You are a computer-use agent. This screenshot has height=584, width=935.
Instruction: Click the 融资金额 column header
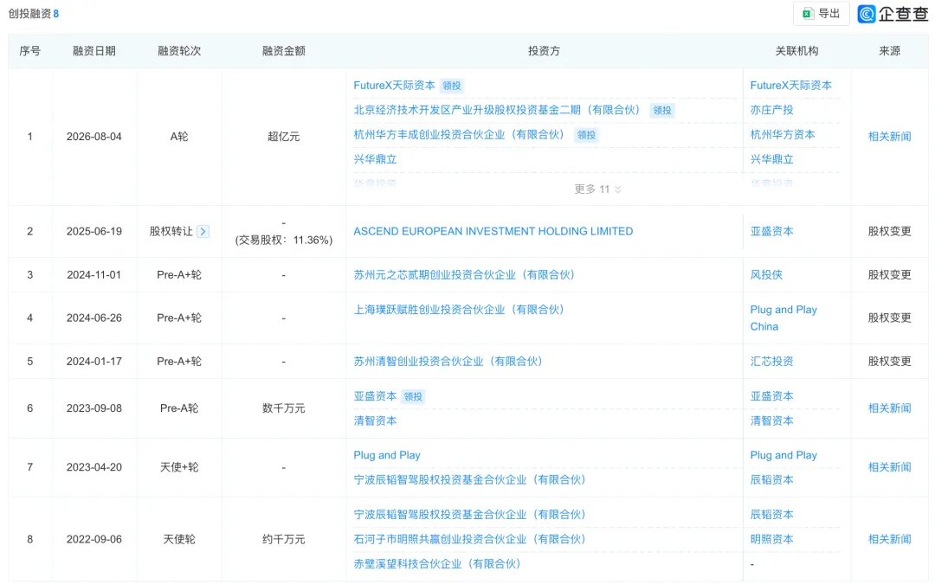coord(284,51)
